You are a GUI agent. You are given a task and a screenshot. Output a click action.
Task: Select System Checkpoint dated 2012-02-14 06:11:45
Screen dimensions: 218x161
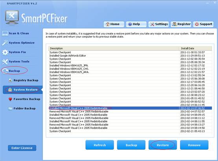(130, 105)
